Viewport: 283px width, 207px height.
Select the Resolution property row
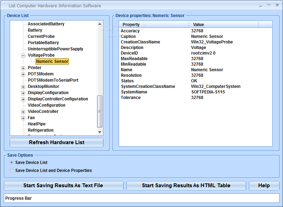(196, 75)
